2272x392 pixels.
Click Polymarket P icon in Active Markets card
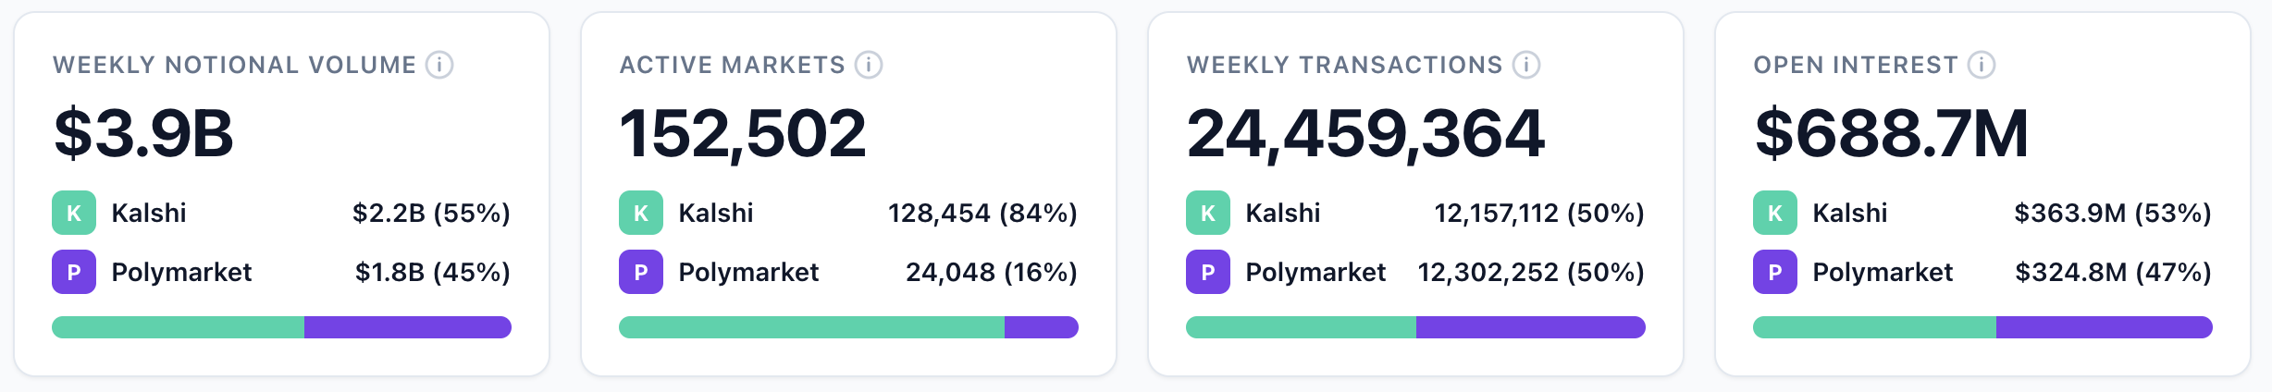641,272
